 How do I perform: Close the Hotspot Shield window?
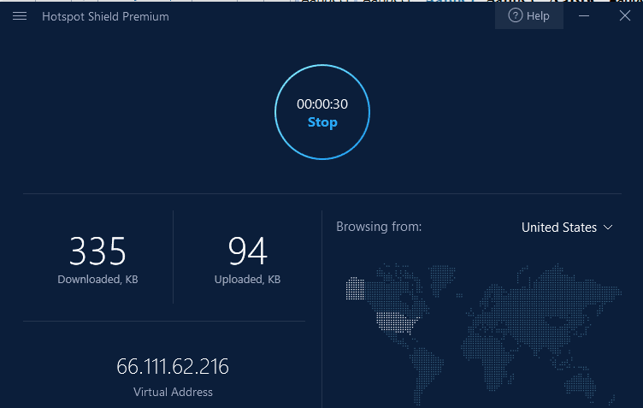click(624, 16)
